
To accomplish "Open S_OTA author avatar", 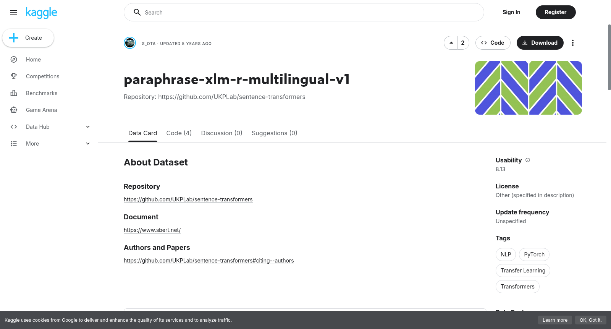I will point(130,43).
